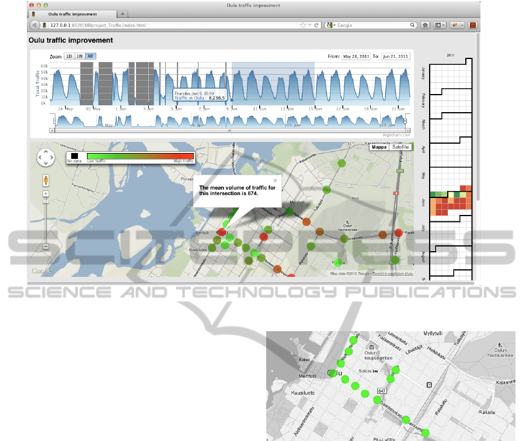526x441 pixels.
Task: Open the Google search engine dropdown
Action: pyautogui.click(x=331, y=25)
